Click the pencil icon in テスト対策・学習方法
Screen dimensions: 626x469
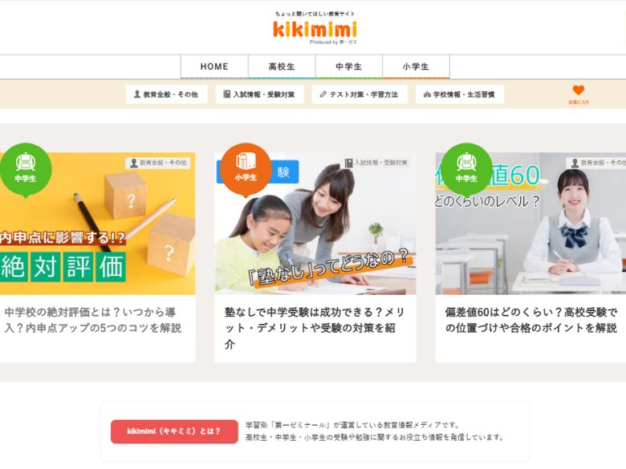pyautogui.click(x=323, y=94)
